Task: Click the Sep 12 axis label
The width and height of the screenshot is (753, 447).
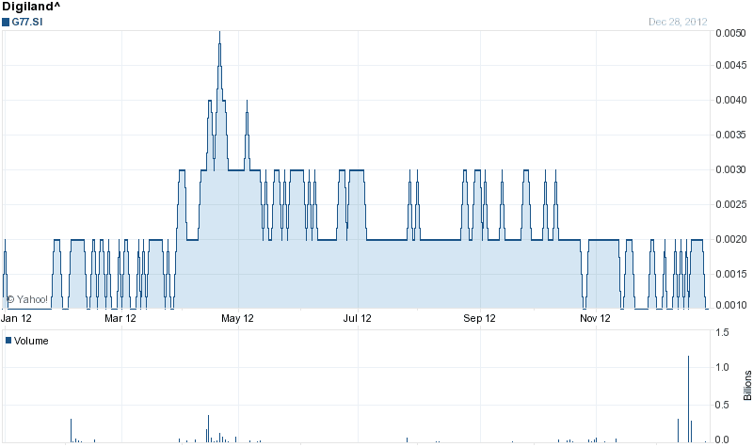Action: 479,318
